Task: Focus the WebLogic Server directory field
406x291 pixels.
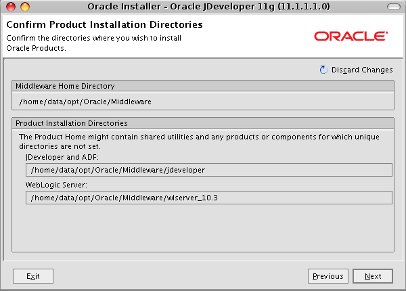Action: coord(209,198)
